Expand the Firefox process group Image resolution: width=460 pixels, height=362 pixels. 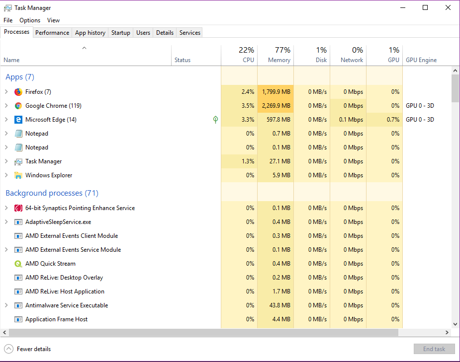point(6,92)
